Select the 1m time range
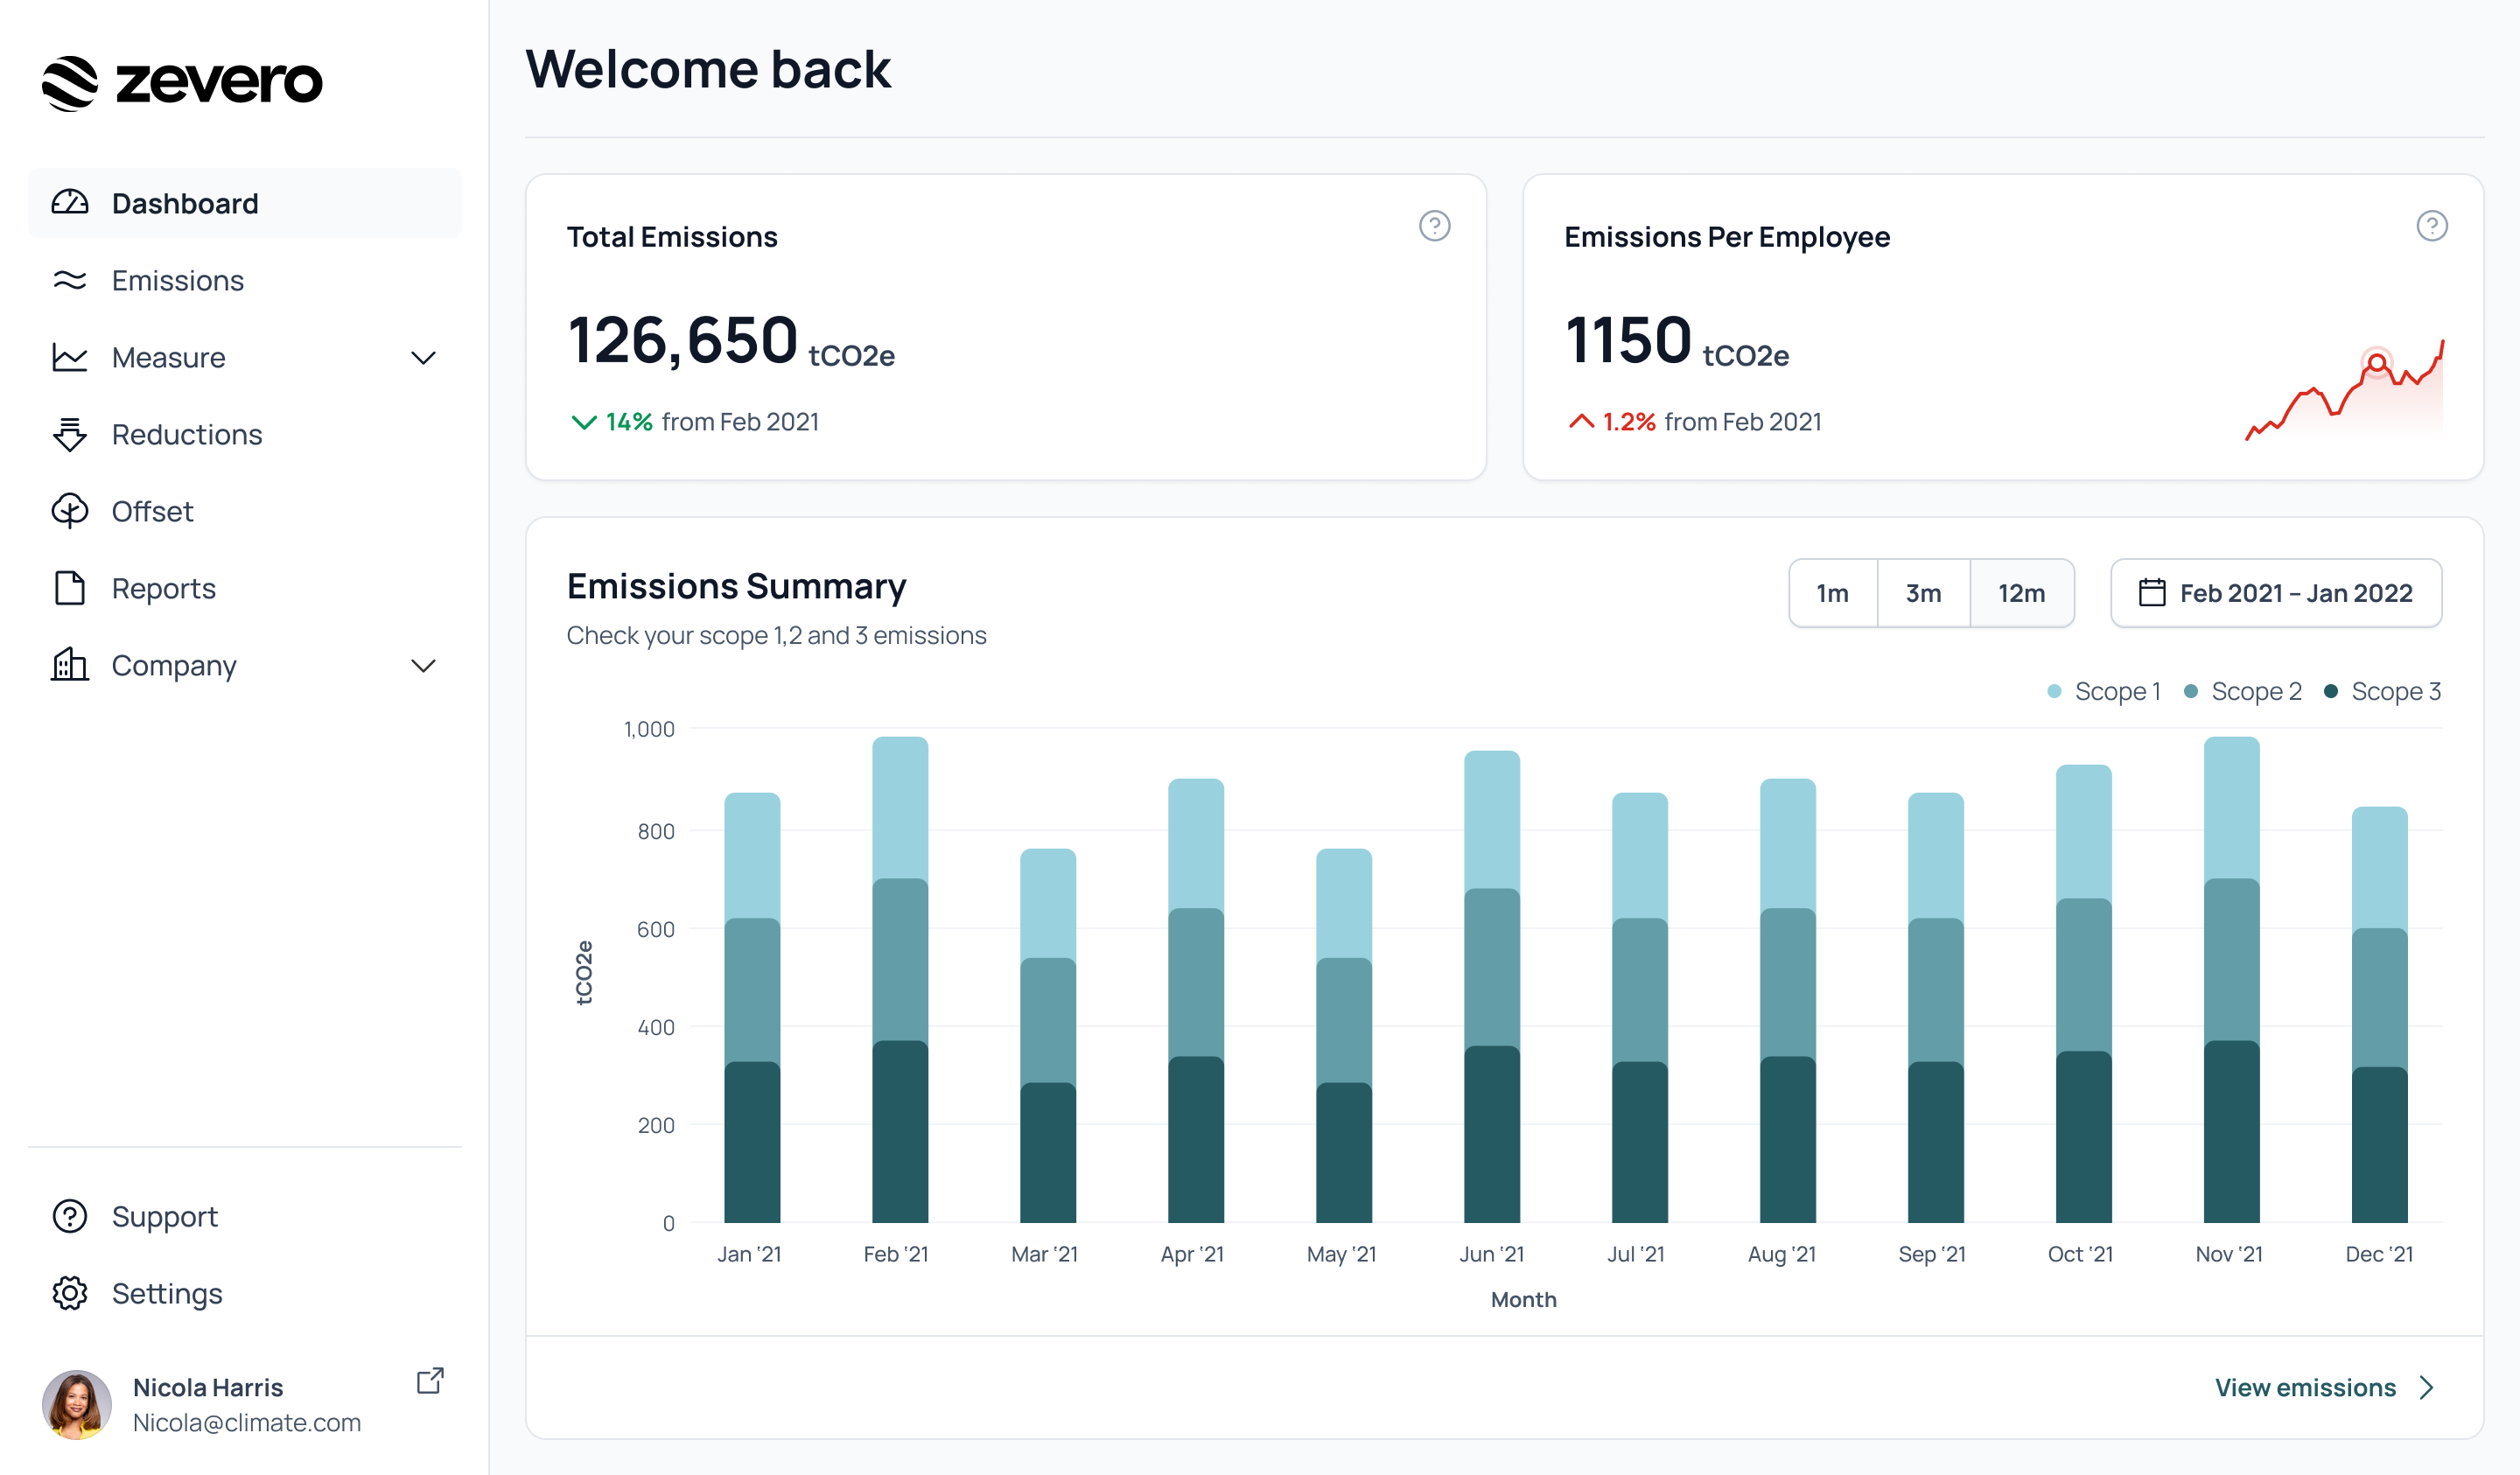The width and height of the screenshot is (2520, 1475). pyautogui.click(x=1833, y=593)
